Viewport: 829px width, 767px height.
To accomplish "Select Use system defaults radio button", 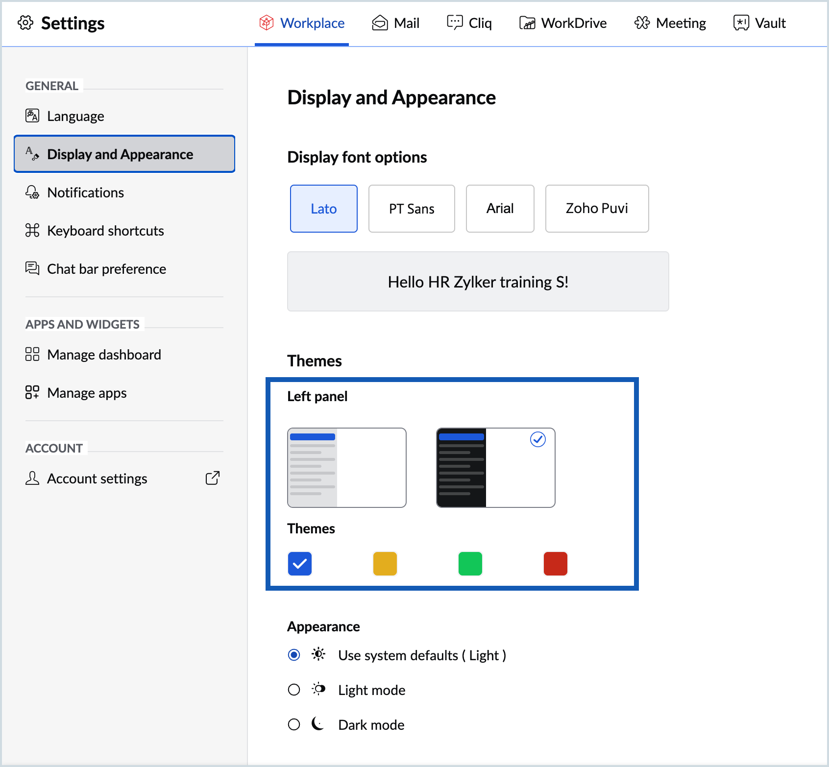I will click(294, 655).
